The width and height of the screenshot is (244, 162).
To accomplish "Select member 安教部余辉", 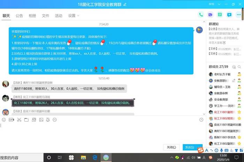I will click(x=225, y=93).
